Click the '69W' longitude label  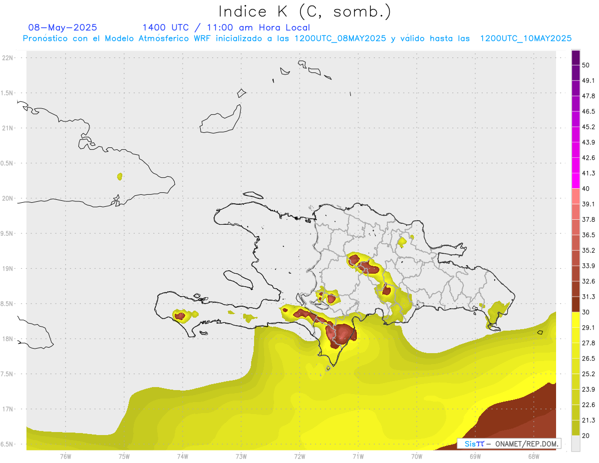coord(475,457)
